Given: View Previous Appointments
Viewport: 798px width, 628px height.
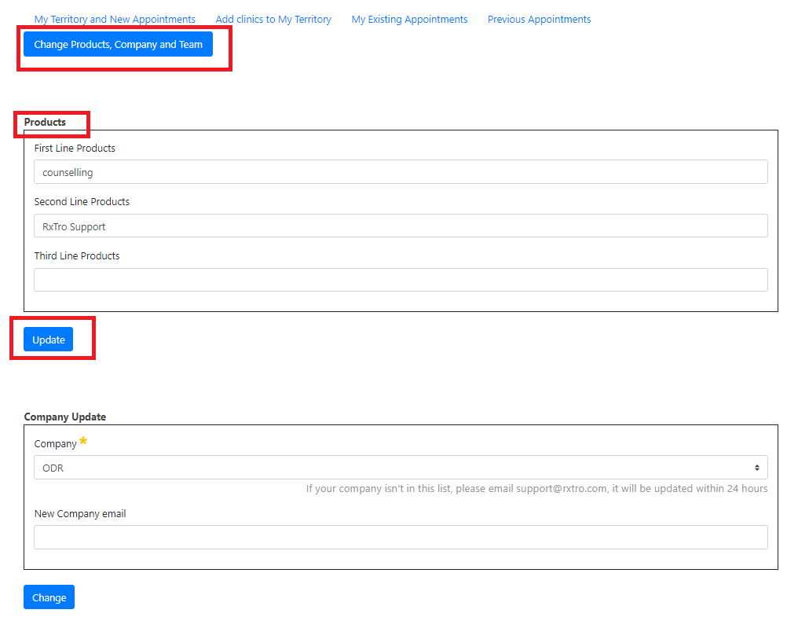Looking at the screenshot, I should click(539, 19).
